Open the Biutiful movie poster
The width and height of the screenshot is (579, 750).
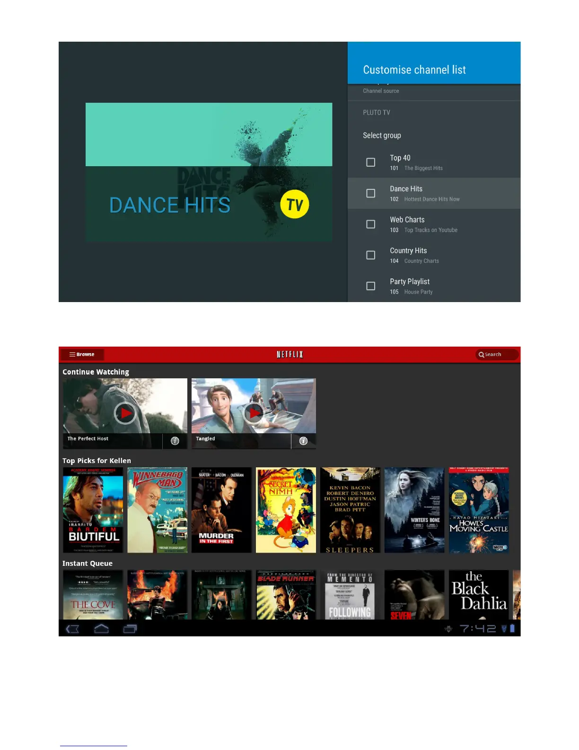tap(93, 510)
